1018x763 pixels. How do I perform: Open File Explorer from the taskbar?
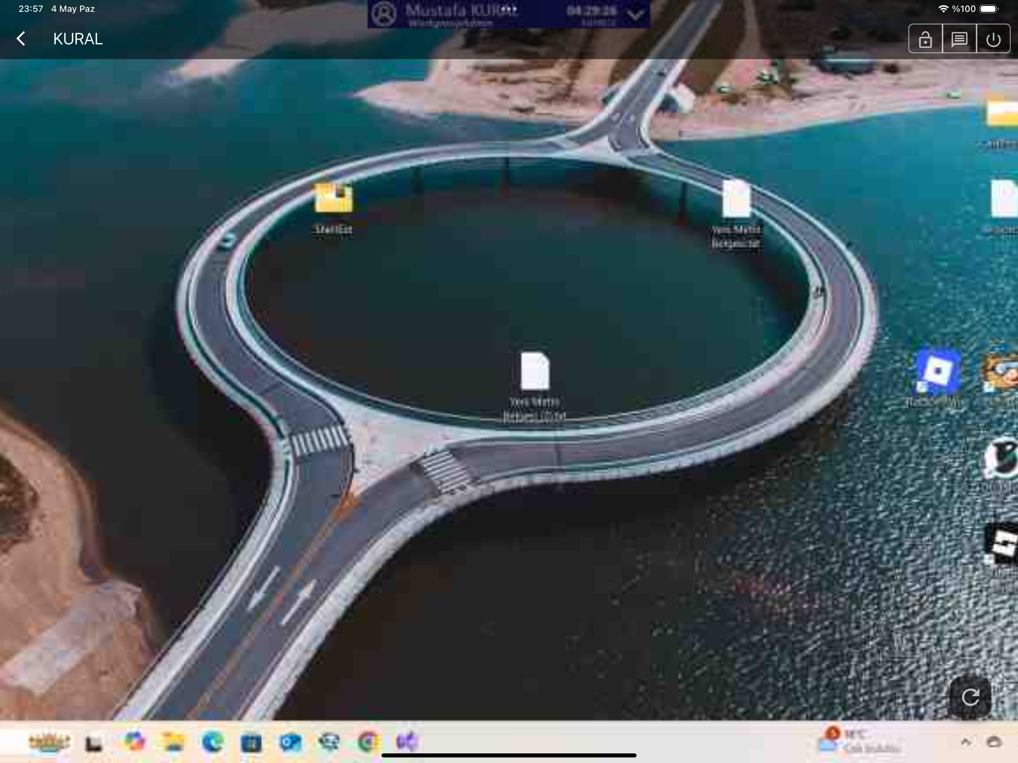[x=173, y=742]
